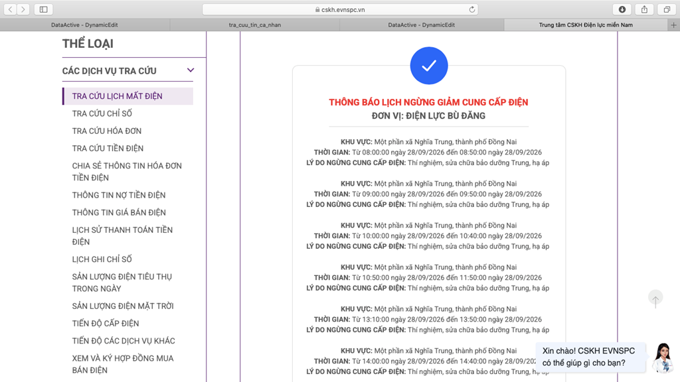Screen dimensions: 680x382
Task: Switch to the first DataActive - DynamicEdit tab
Action: pyautogui.click(x=84, y=25)
